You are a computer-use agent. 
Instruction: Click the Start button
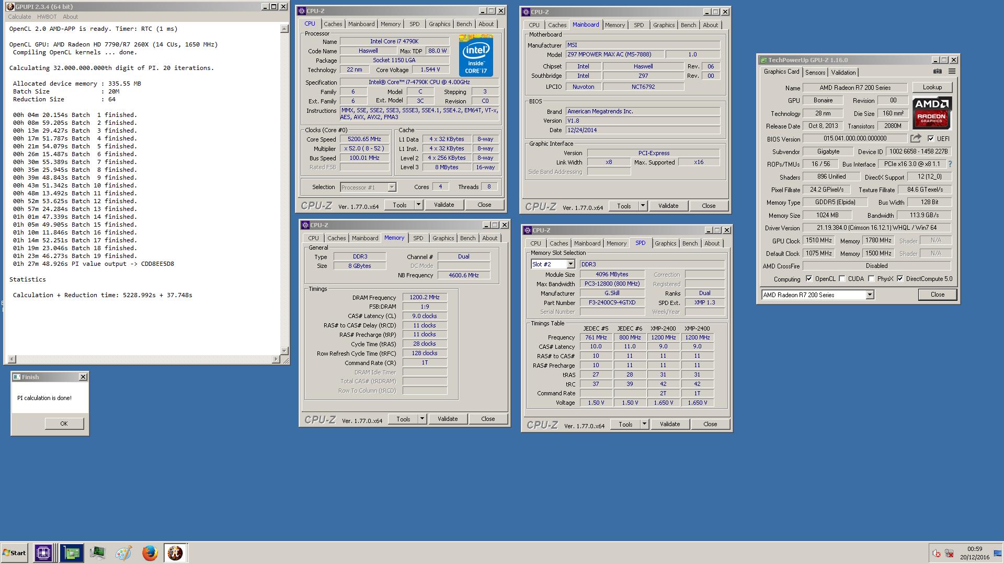tap(14, 553)
